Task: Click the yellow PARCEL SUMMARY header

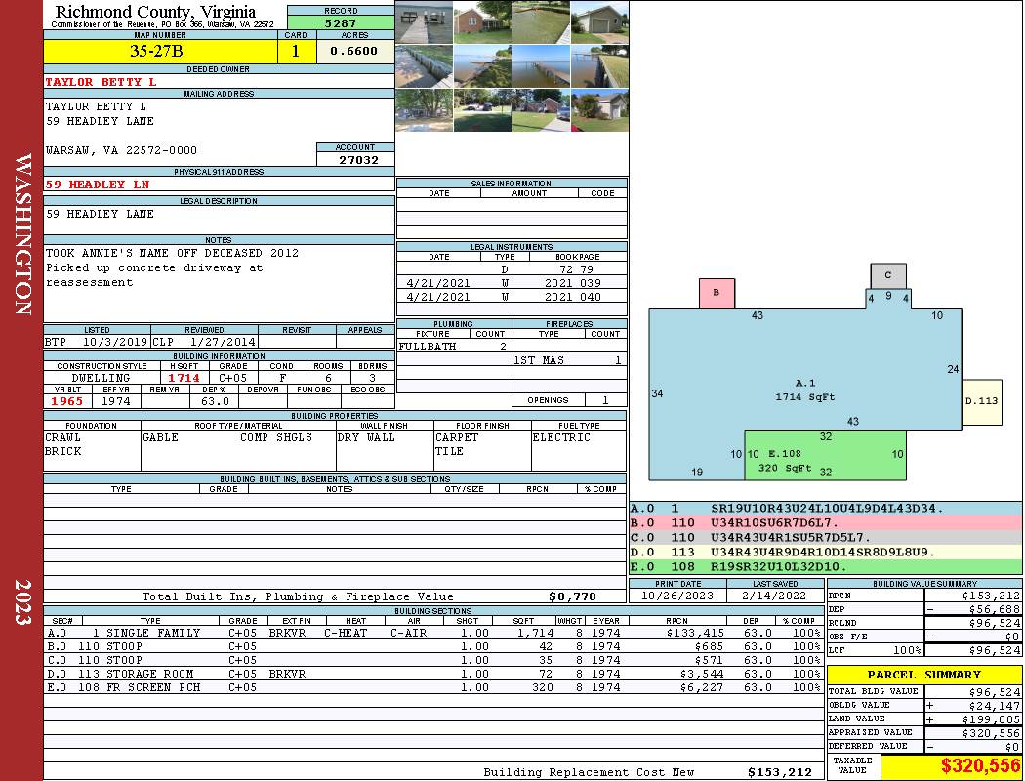Action: point(923,675)
